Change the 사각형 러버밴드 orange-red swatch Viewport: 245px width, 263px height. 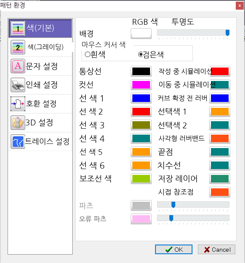(220, 138)
